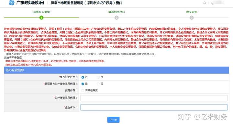
Task: Click the 待办企业信息 section header
Action: 116,70
